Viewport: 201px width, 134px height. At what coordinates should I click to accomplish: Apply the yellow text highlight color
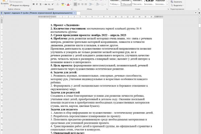(63, 4)
